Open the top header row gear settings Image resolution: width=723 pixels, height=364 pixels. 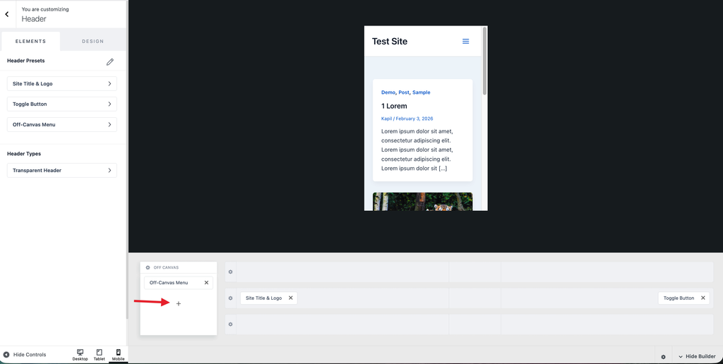point(231,272)
